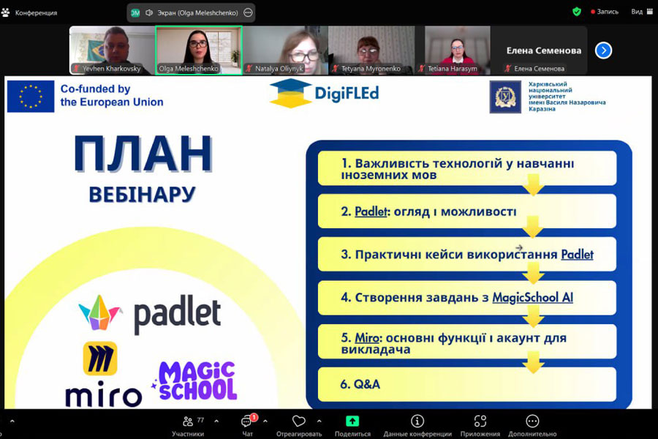Viewport: 658px width, 439px height.
Task: Click the text '6. Q&A'
Action: (360, 384)
